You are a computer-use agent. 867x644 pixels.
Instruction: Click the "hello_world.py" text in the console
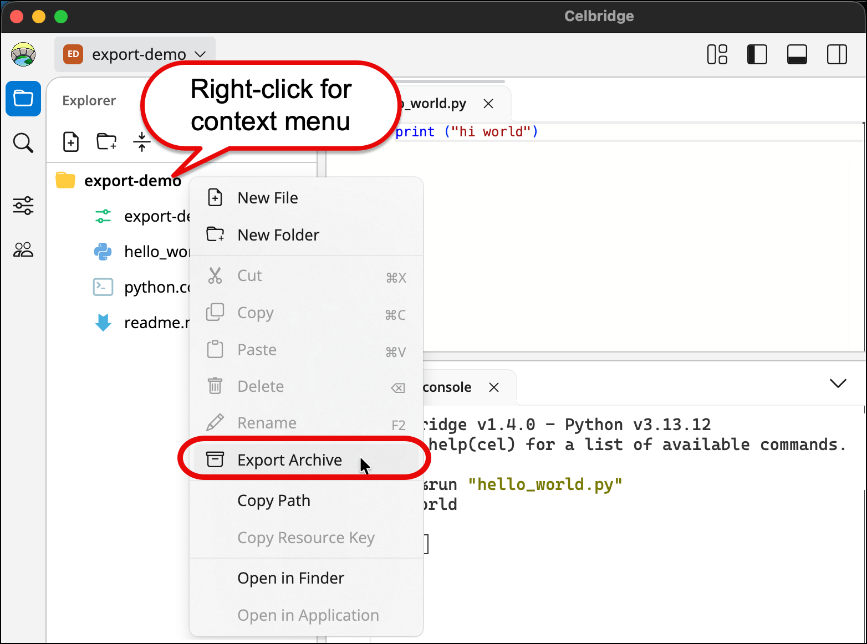545,484
